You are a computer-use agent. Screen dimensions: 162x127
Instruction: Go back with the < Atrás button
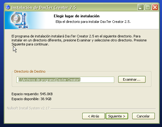(x=93, y=116)
